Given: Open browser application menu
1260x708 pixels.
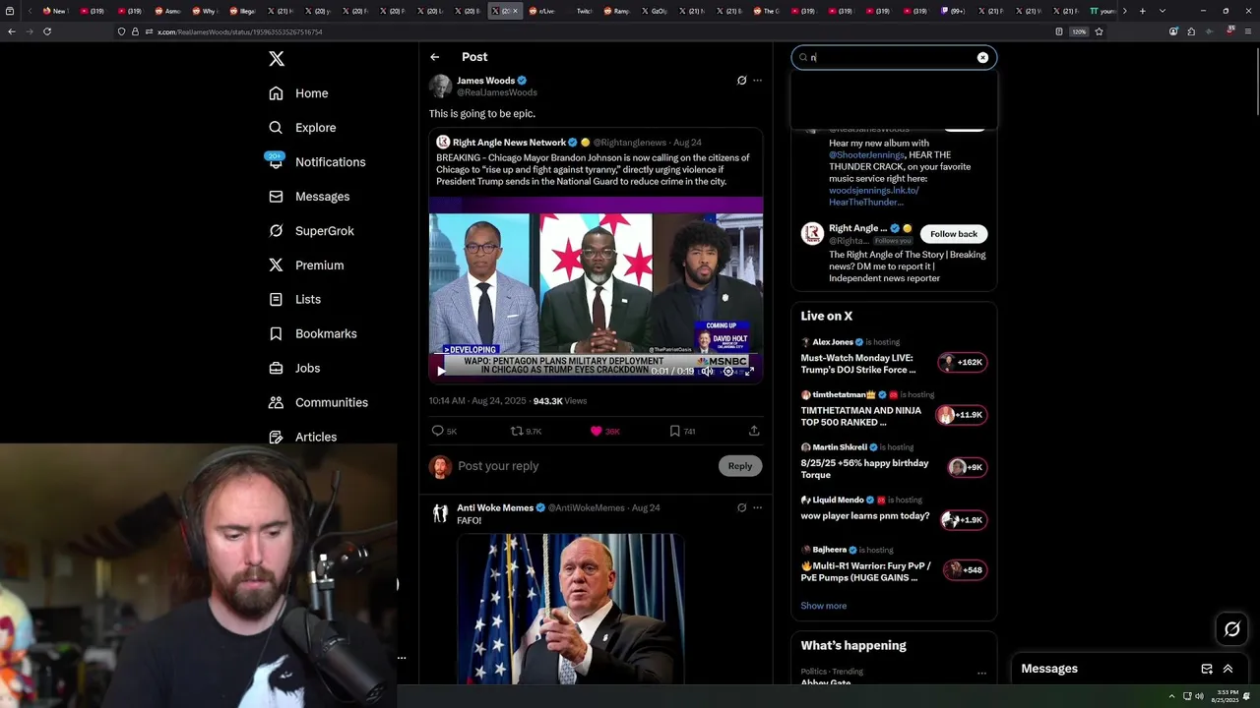Looking at the screenshot, I should pyautogui.click(x=1249, y=31).
